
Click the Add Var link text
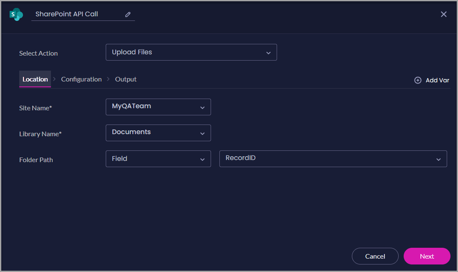[437, 80]
